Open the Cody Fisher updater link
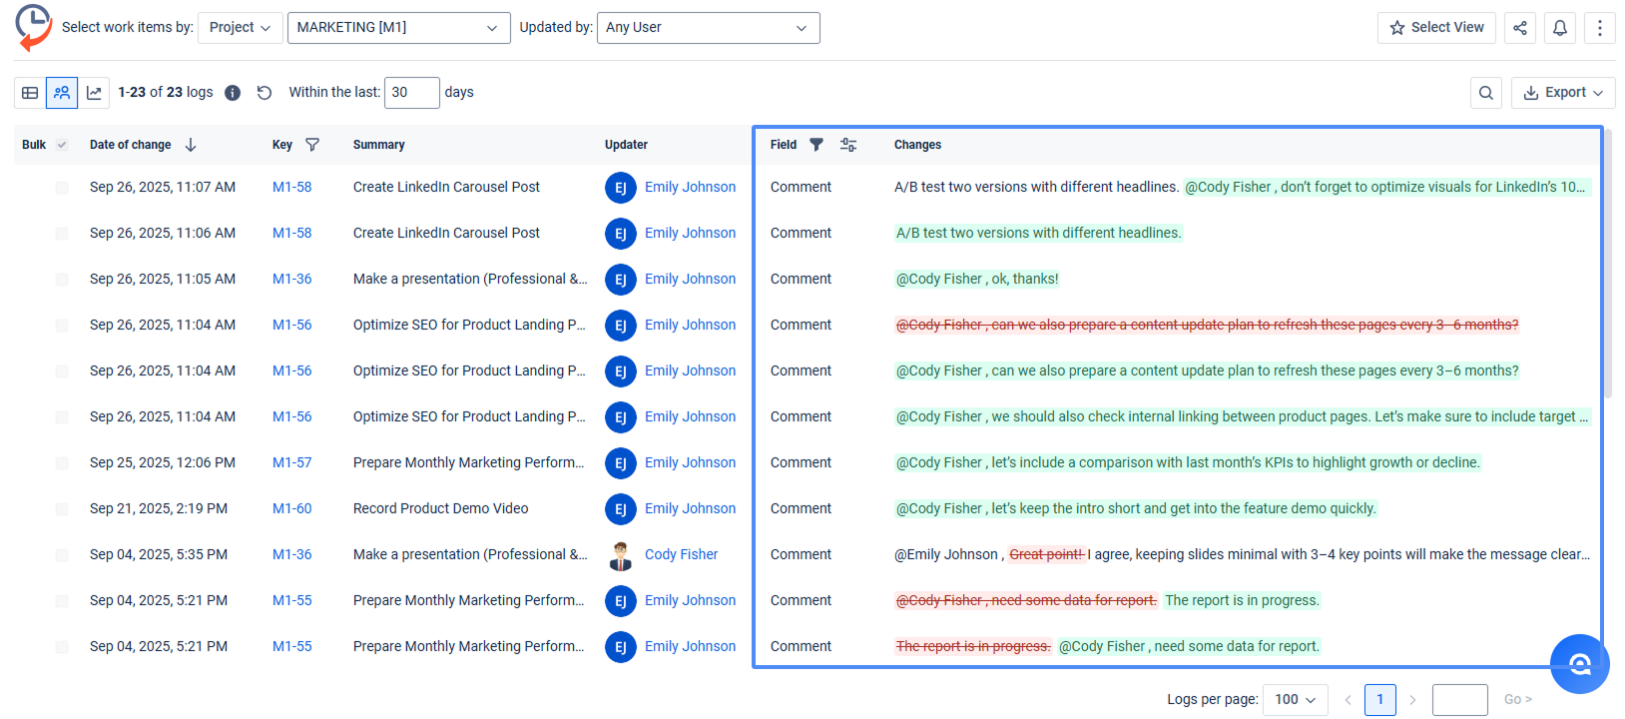 [x=681, y=554]
